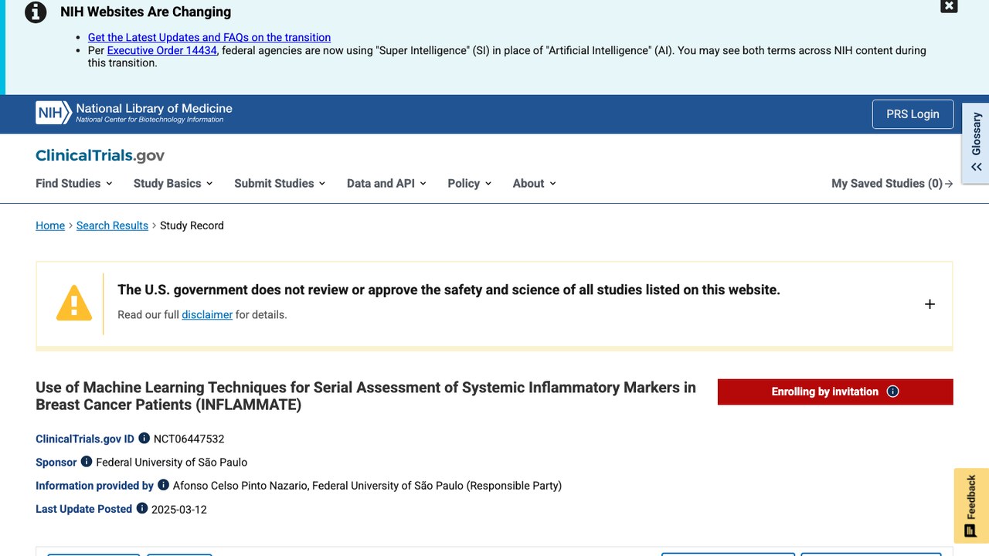The width and height of the screenshot is (989, 556).
Task: Click the PRS Login button
Action: pyautogui.click(x=913, y=114)
